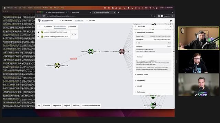Click the Wi-Fi status icon
The width and height of the screenshot is (220, 123).
[151, 8]
